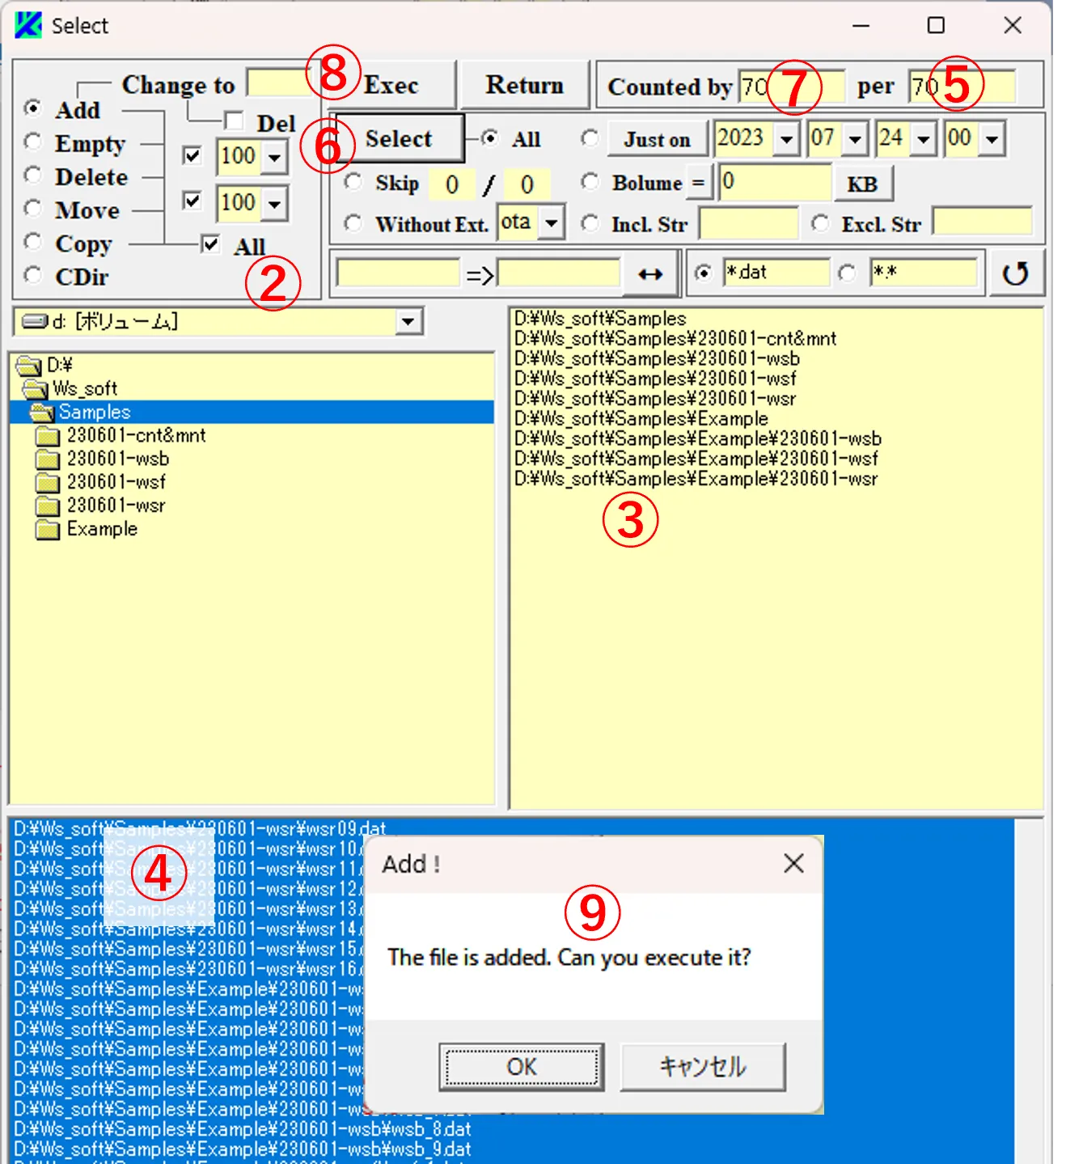
Task: Choose the Without Ext. radio option
Action: [x=353, y=222]
